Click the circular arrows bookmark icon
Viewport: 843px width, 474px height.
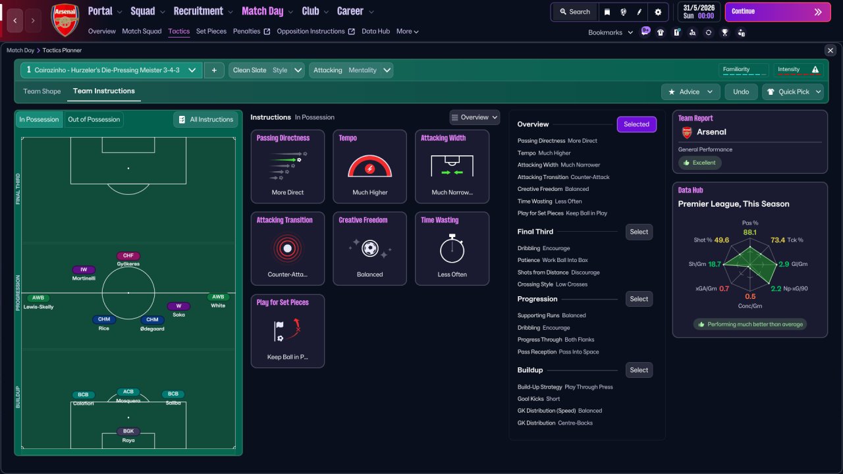click(709, 32)
